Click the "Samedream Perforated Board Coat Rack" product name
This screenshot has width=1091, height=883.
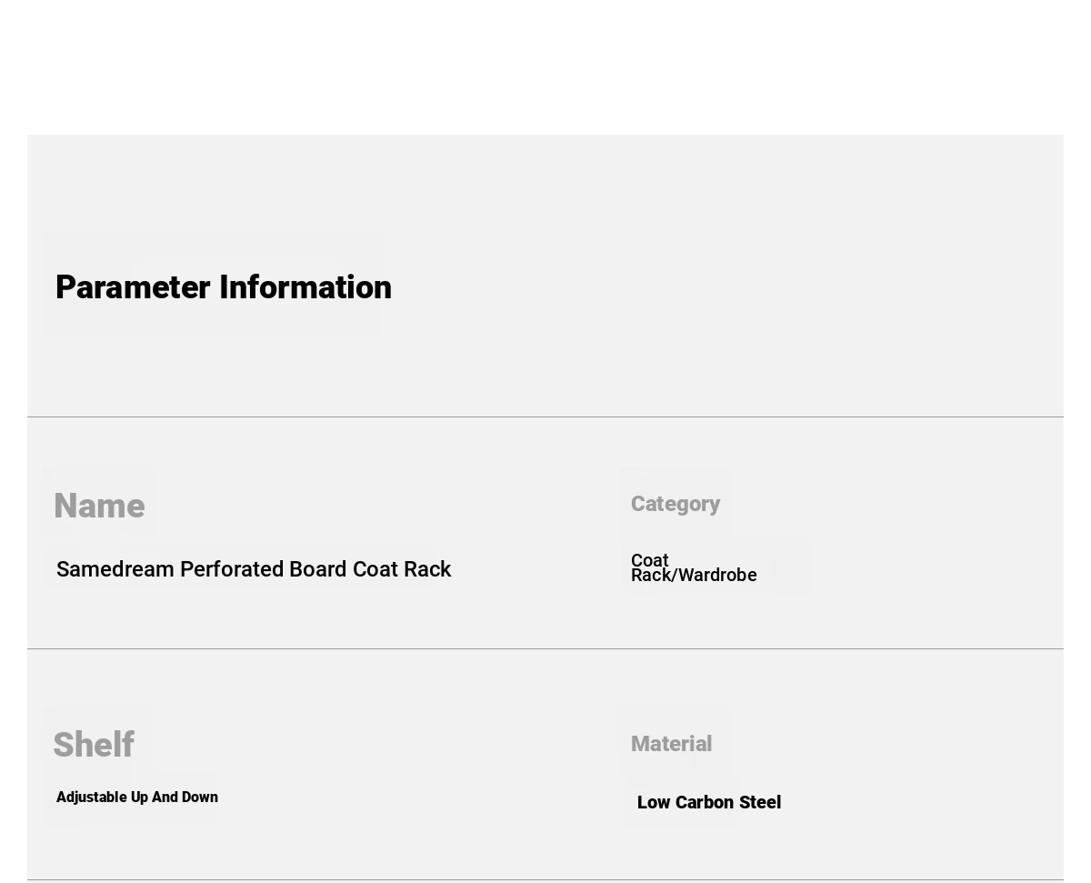[254, 569]
